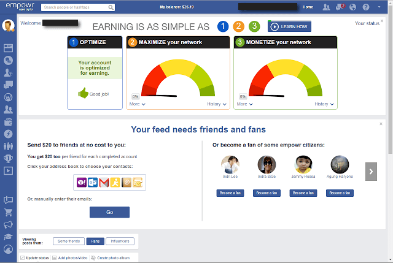This screenshot has height=263, width=393.
Task: Import contacts from Outlook
Action: tap(93, 183)
